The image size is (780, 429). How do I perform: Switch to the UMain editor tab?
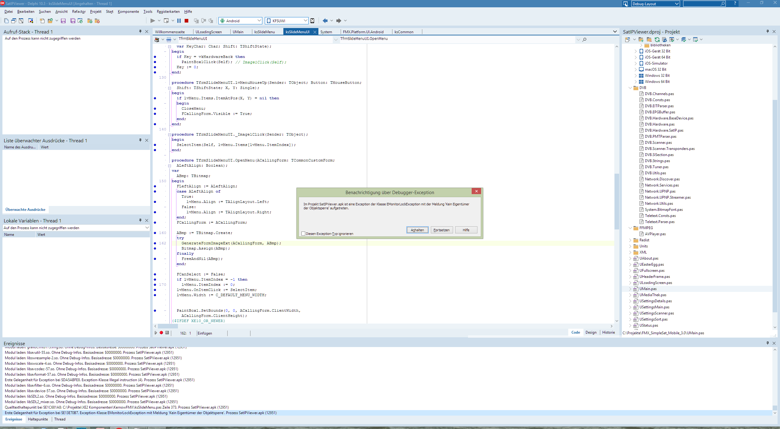(x=238, y=32)
